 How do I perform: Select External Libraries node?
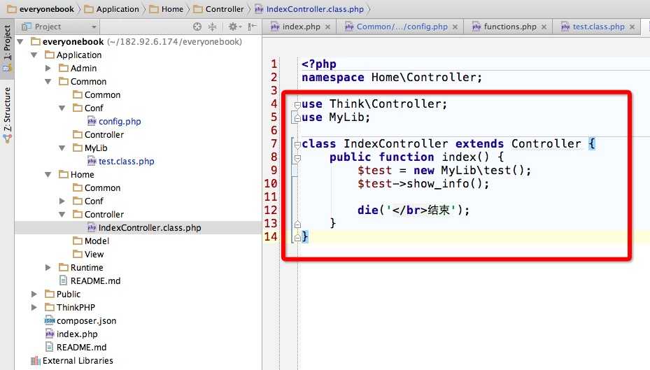click(x=78, y=360)
